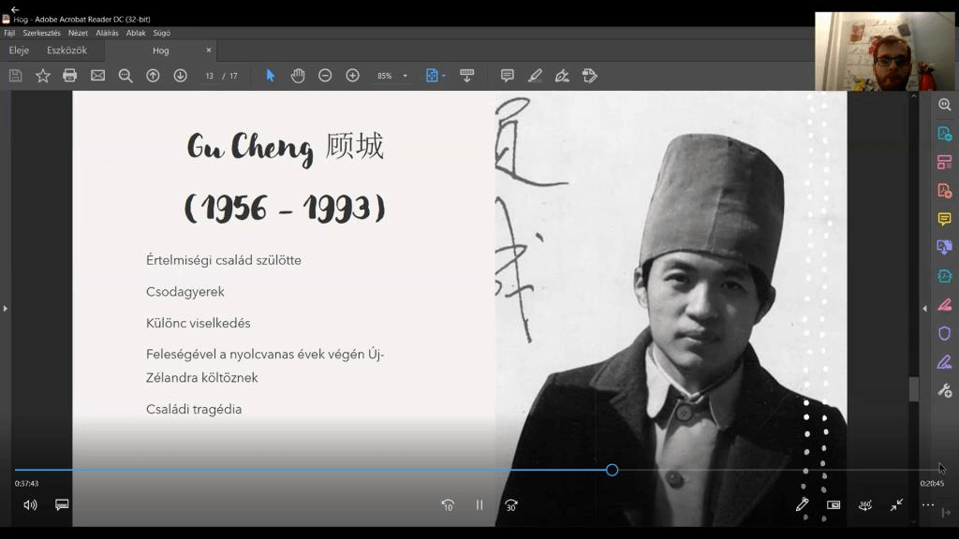Click the presenter webcam thumbnail
959x539 pixels.
pos(885,51)
